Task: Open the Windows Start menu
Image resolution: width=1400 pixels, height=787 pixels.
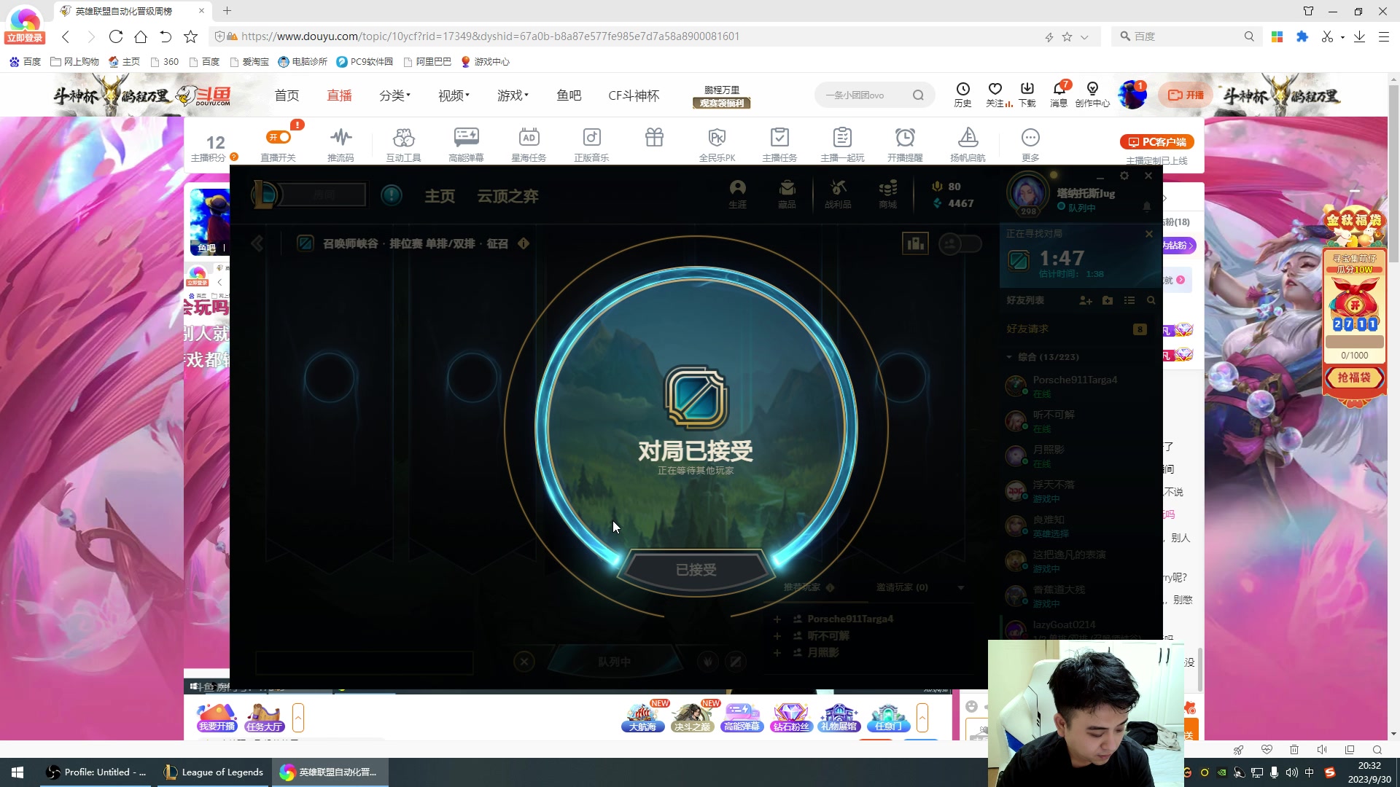Action: click(x=17, y=772)
